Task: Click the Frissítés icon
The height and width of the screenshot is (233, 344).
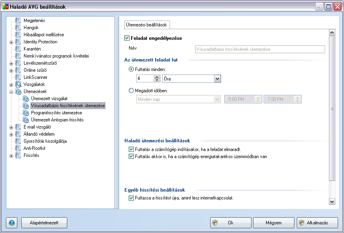Action: 18,155
